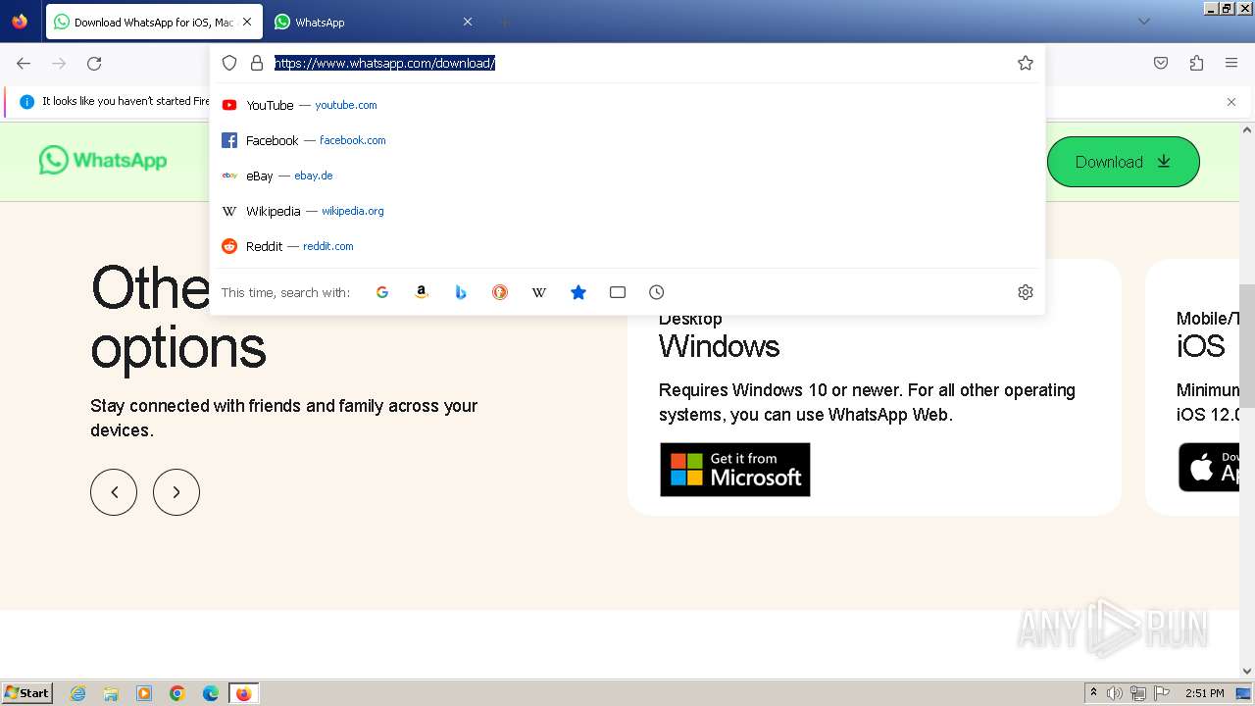
Task: Open media player from taskbar
Action: (144, 693)
